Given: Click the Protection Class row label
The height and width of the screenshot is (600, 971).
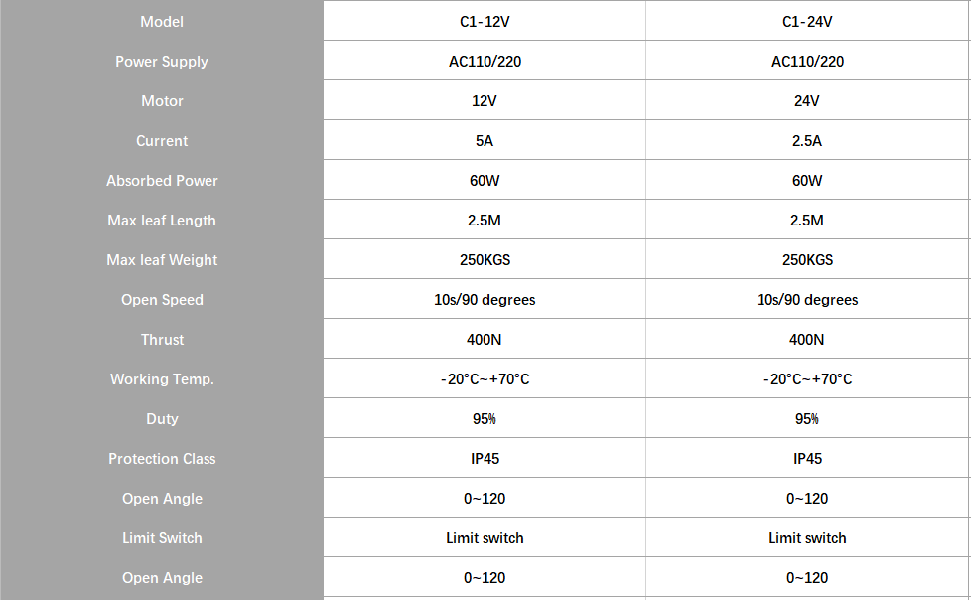Looking at the screenshot, I should pyautogui.click(x=162, y=459).
